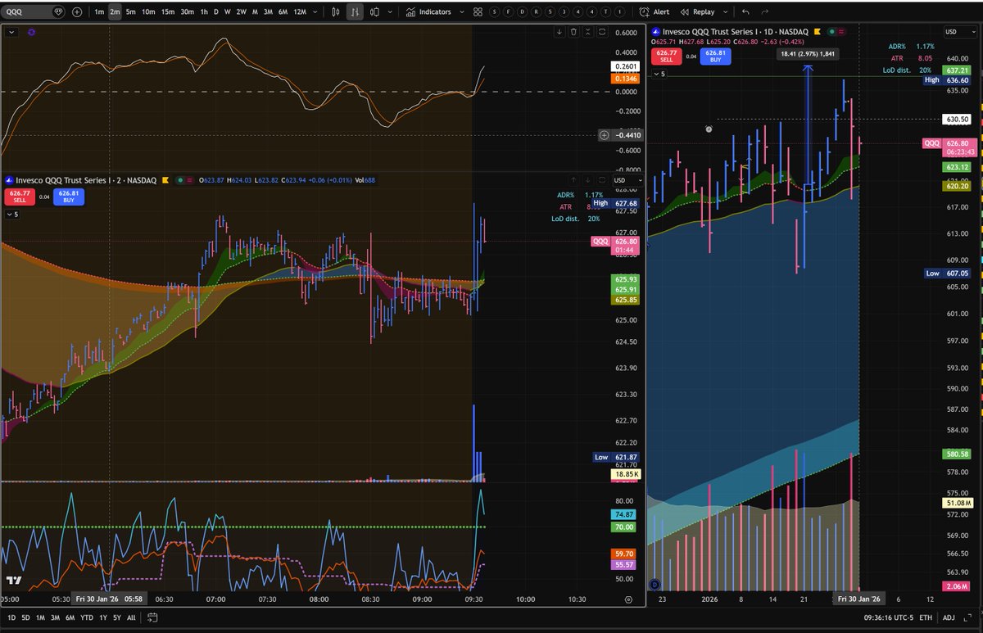Choose the 30m timeframe
The height and width of the screenshot is (633, 983).
pyautogui.click(x=188, y=12)
